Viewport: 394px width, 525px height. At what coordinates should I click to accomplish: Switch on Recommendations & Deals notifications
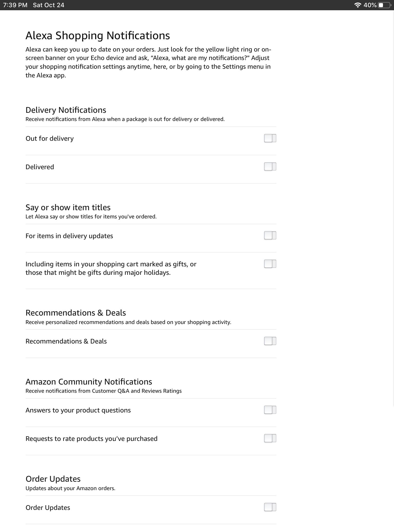pyautogui.click(x=270, y=341)
